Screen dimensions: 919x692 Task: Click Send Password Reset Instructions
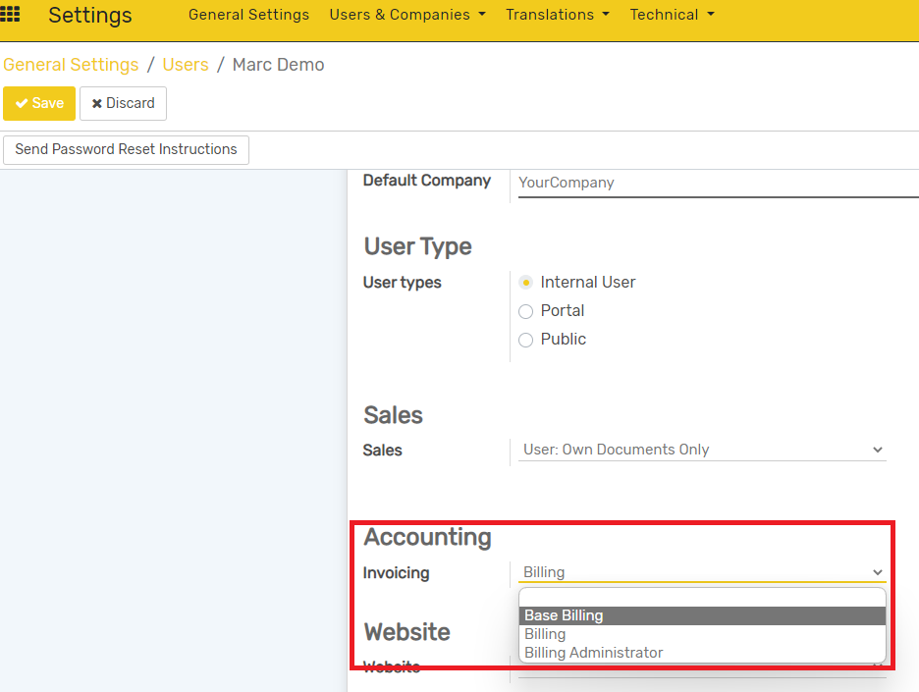coord(125,149)
